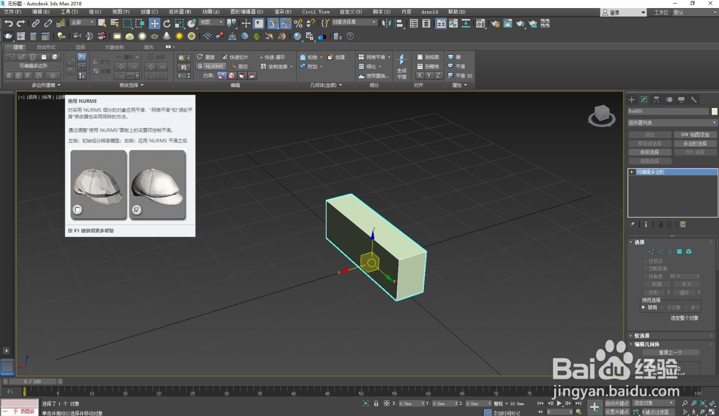Click Remove Modifier trash icon
The height and width of the screenshot is (416, 719).
(670, 224)
